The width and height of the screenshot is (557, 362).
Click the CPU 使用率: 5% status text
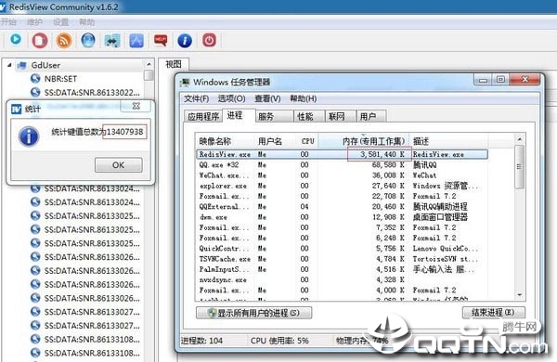point(279,341)
